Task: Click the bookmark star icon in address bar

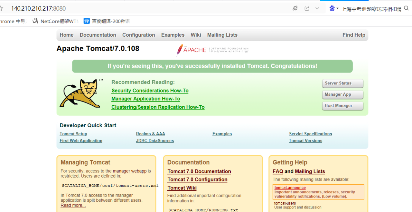Action: pyautogui.click(x=1, y=8)
